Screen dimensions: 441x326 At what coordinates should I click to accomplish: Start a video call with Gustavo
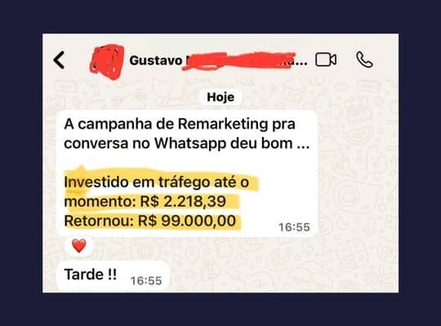tap(326, 59)
